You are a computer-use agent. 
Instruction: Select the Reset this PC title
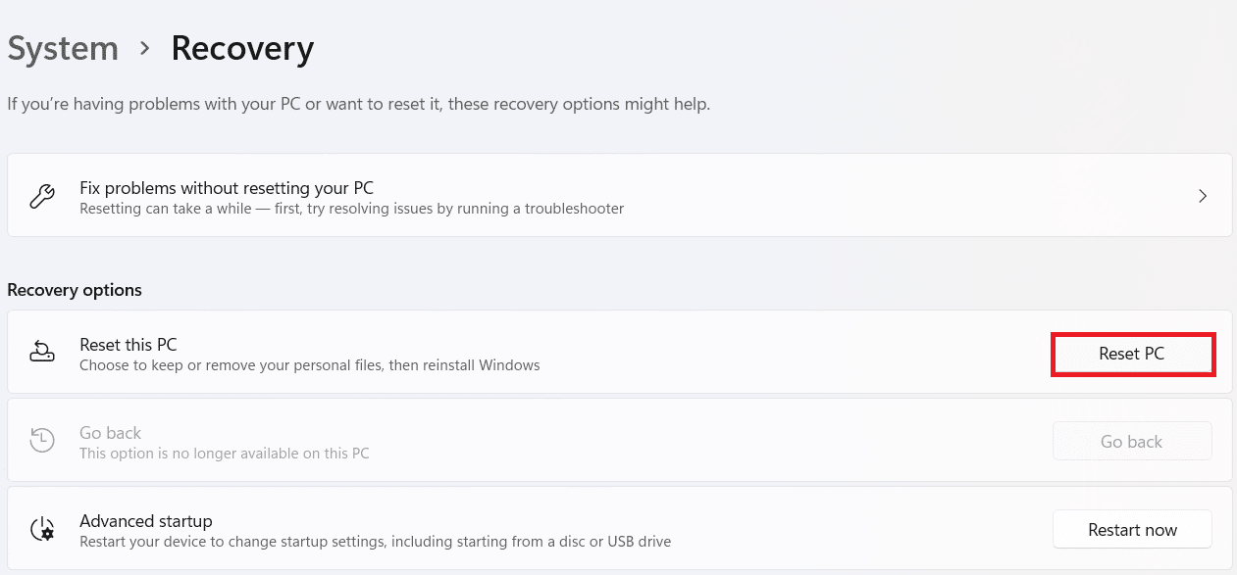[128, 345]
